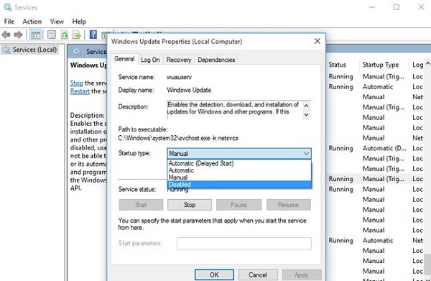This screenshot has width=431, height=281.
Task: Choose Disabled from the startup type list
Action: (239, 185)
